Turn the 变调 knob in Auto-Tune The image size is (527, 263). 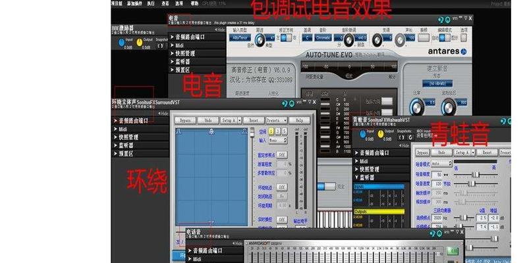click(x=377, y=40)
